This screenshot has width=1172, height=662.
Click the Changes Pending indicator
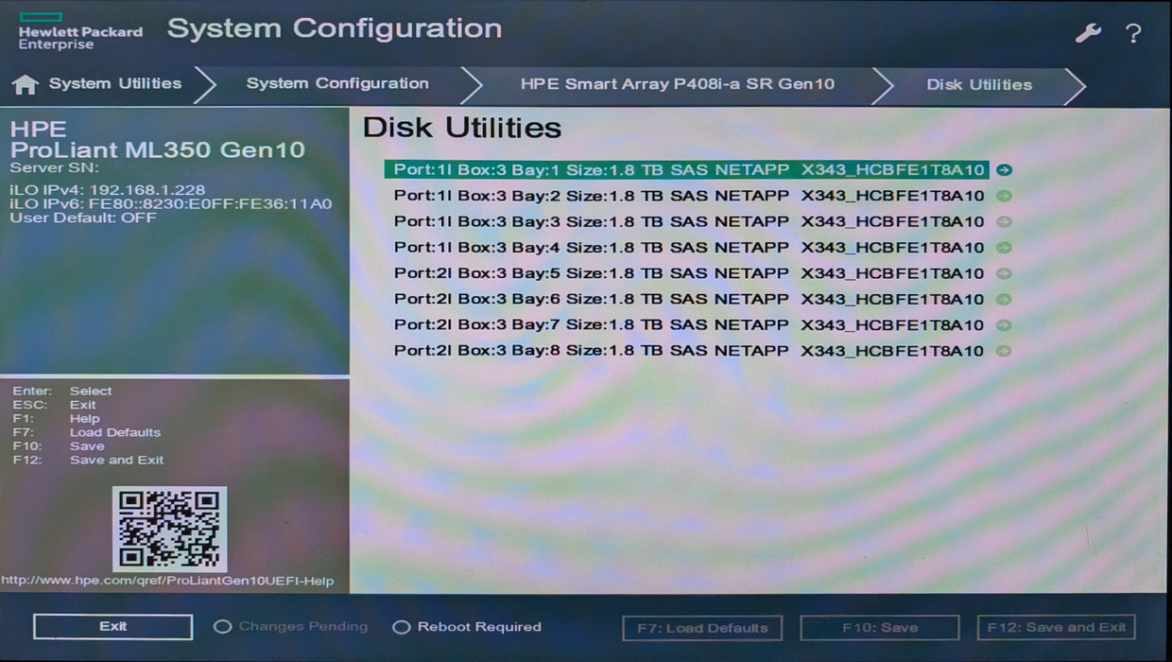(291, 627)
